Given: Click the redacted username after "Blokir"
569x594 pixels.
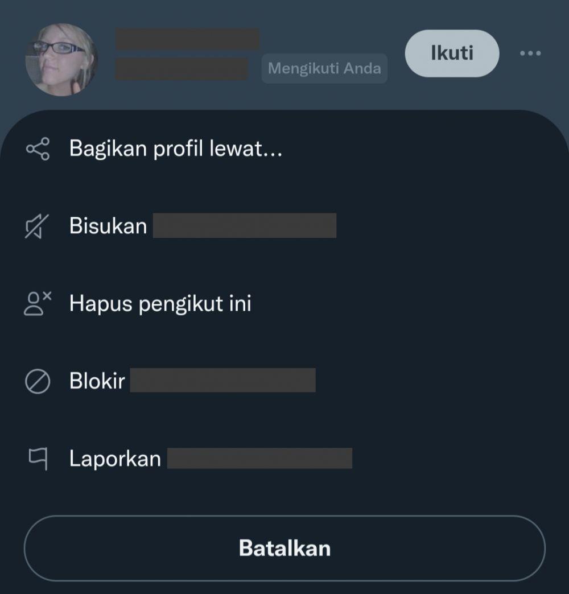Looking at the screenshot, I should tap(222, 380).
